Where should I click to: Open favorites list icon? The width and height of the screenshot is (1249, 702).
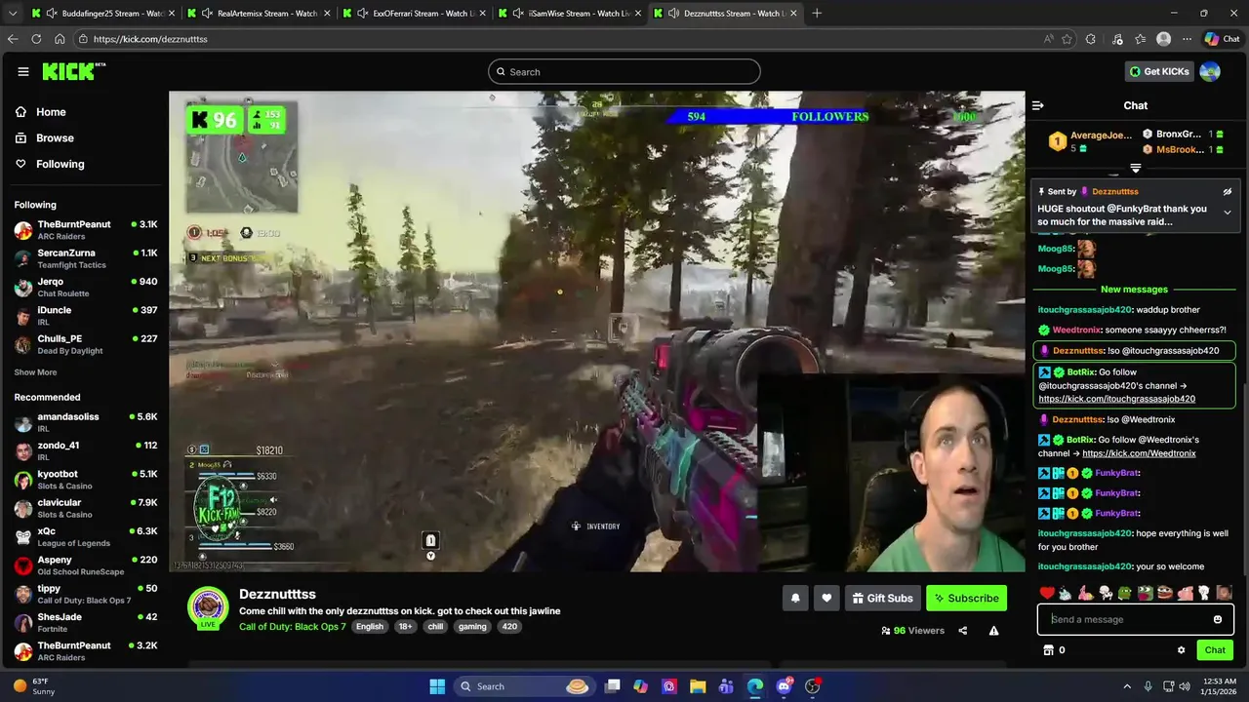[1139, 39]
